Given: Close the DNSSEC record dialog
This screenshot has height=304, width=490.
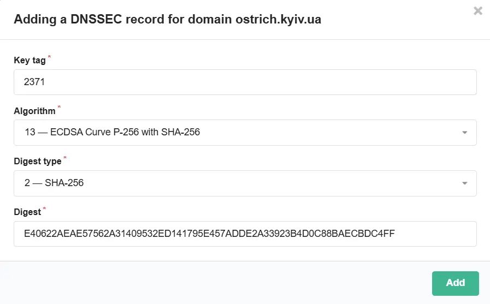Looking at the screenshot, I should pos(478,10).
